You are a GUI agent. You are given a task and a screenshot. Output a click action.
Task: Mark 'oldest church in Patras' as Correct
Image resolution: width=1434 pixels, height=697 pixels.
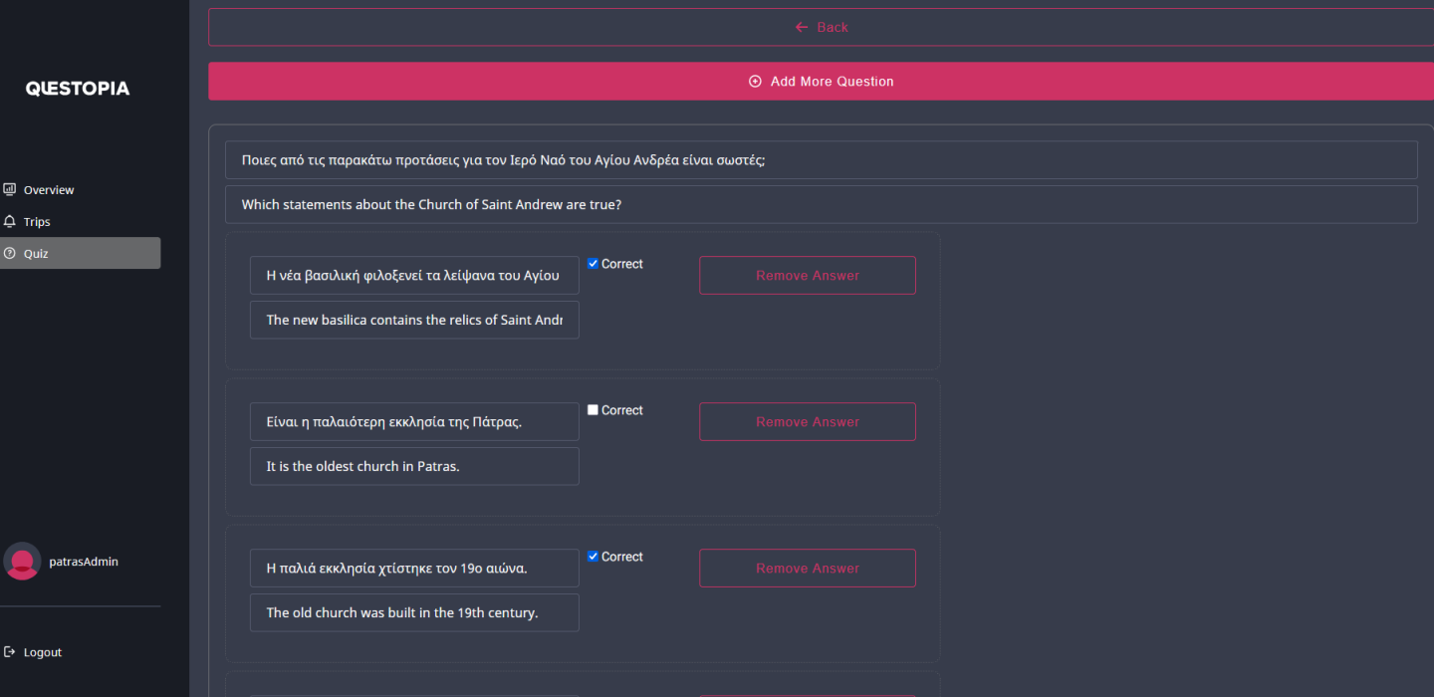594,410
